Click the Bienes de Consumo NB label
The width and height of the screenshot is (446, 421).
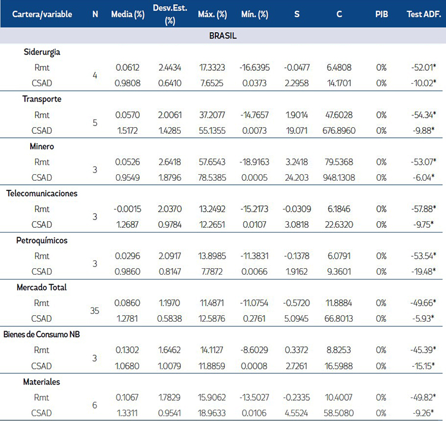tap(50, 334)
